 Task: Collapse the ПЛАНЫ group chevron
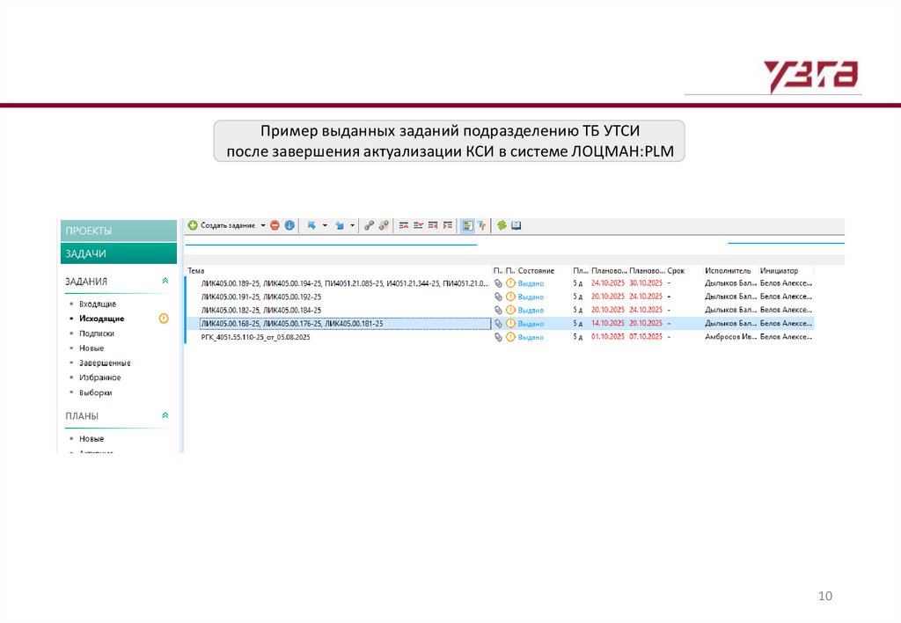click(x=165, y=415)
